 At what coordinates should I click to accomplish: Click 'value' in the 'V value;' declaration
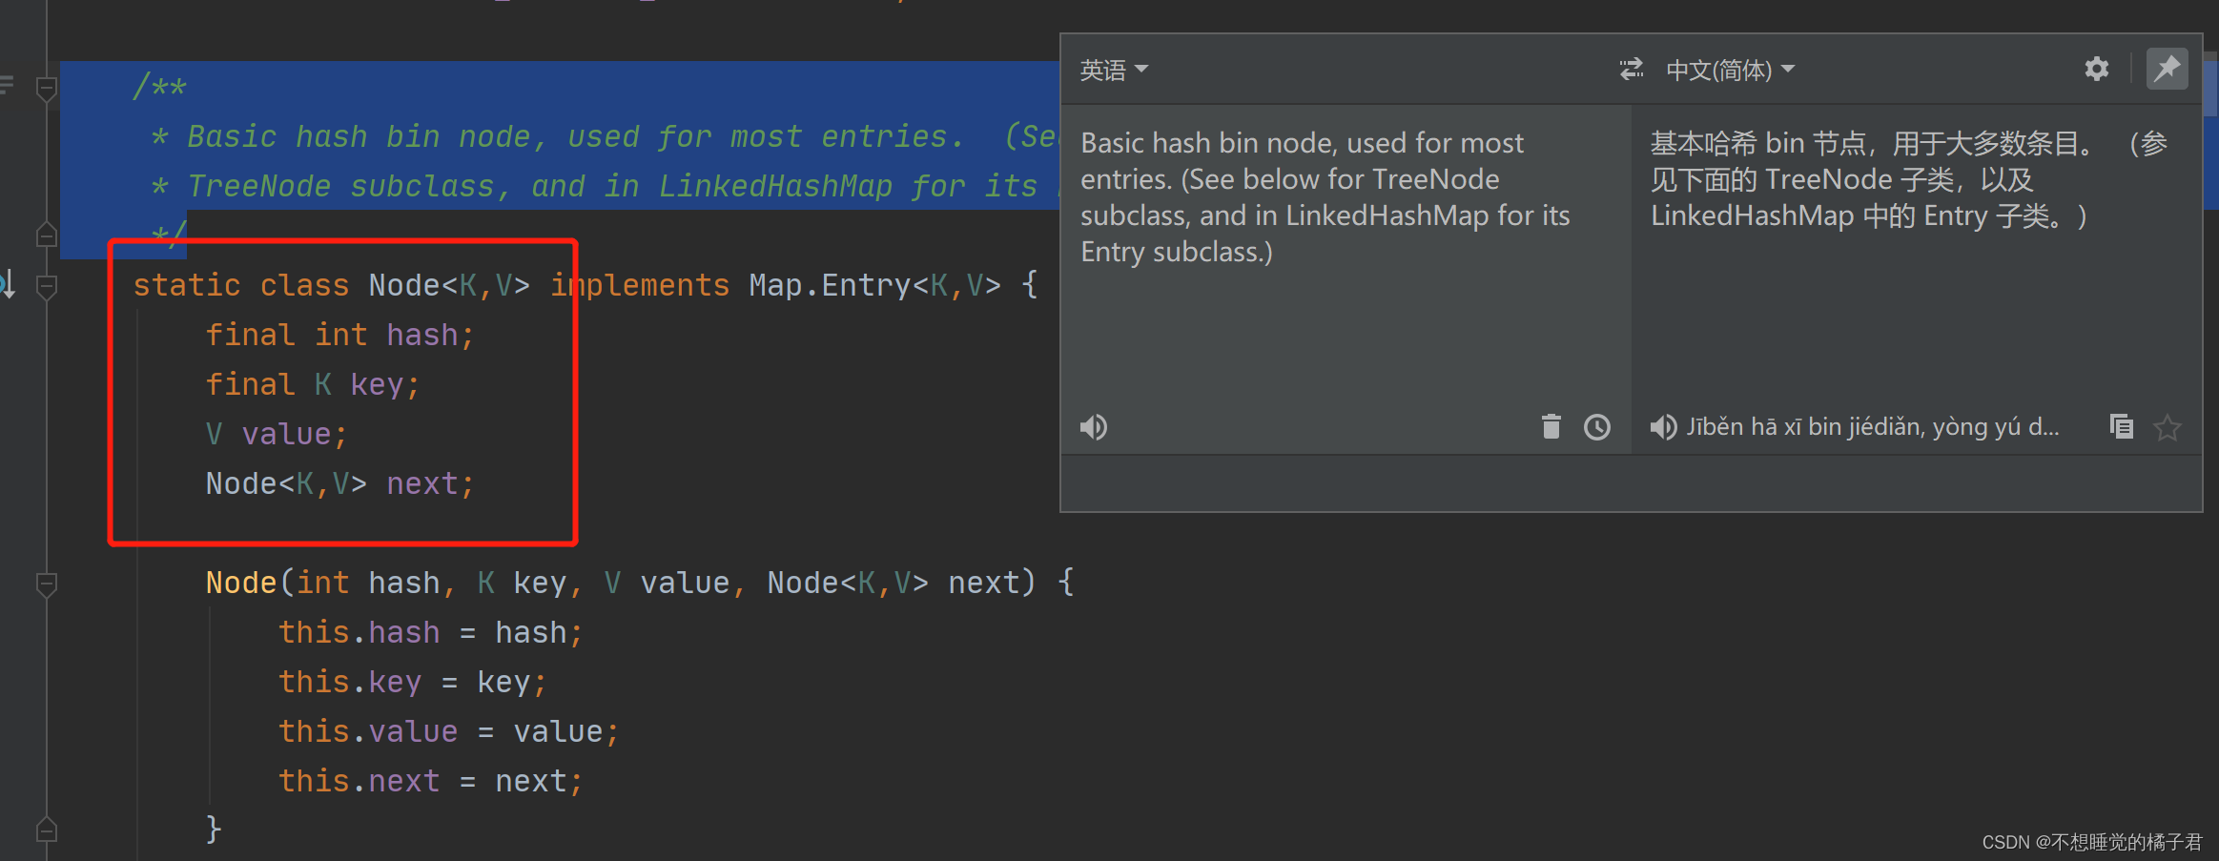point(286,434)
